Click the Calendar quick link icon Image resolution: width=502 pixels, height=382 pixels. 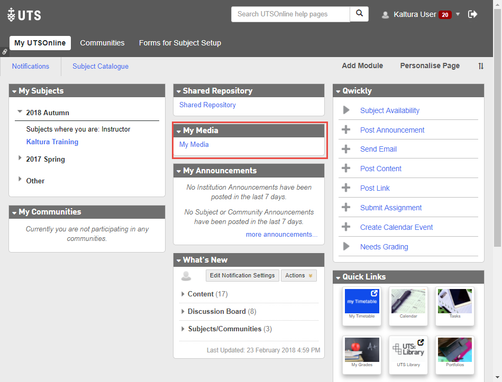408,302
